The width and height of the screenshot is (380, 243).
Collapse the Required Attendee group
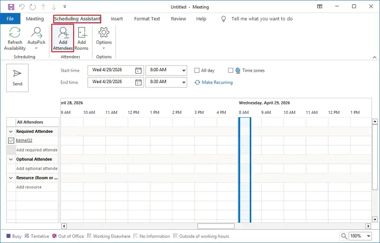(10, 131)
